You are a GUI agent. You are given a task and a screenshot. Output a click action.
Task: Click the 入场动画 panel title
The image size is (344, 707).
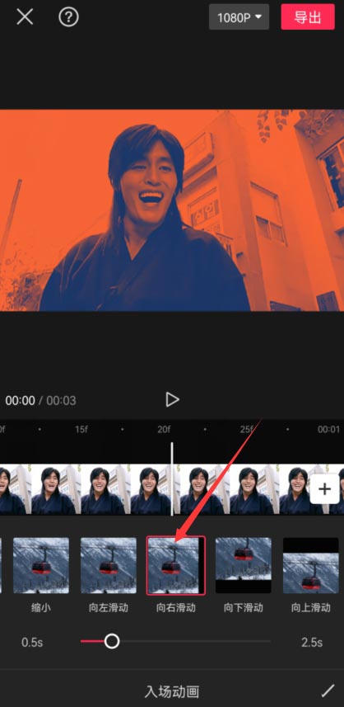[172, 691]
